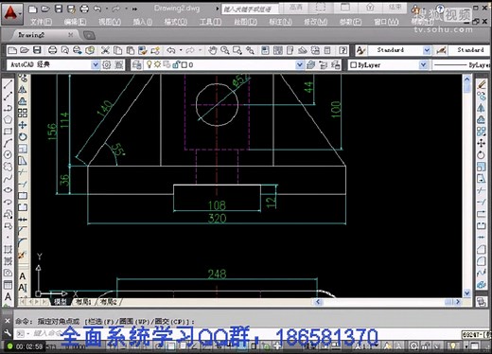
Task: Open the 格式(O) menu
Action: pyautogui.click(x=176, y=22)
